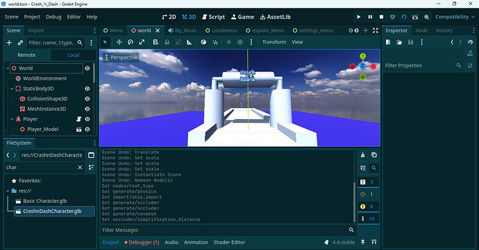Image resolution: width=479 pixels, height=250 pixels.
Task: Open the Shader Editor bottom panel
Action: (229, 242)
